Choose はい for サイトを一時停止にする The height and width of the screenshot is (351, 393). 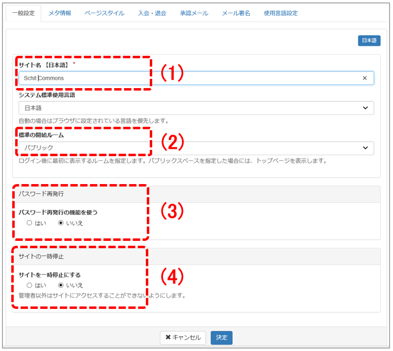[29, 285]
